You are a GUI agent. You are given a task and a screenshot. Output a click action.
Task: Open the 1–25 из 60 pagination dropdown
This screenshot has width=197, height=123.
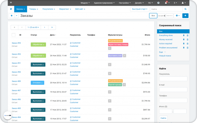click(x=33, y=27)
